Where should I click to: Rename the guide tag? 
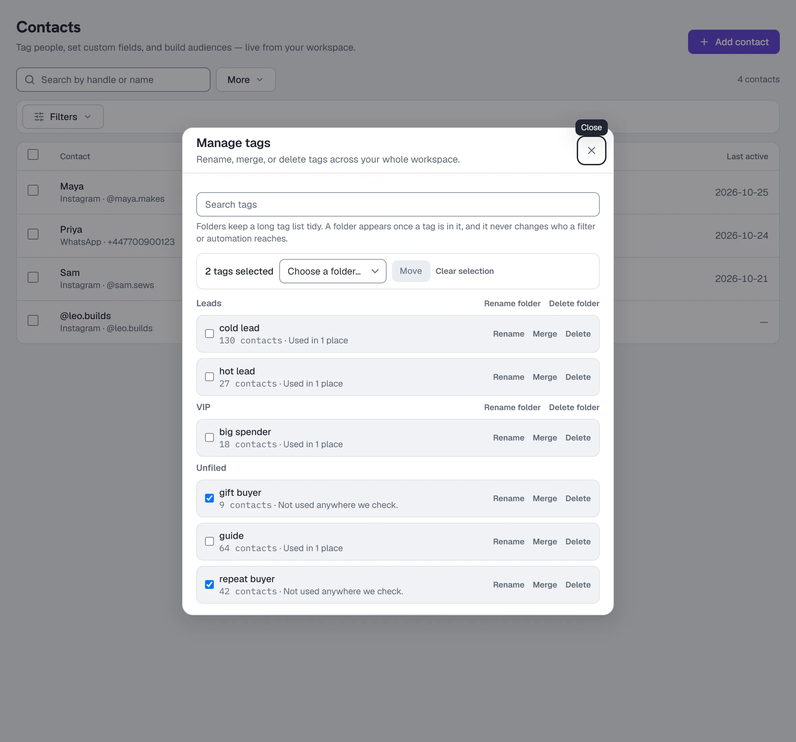509,542
